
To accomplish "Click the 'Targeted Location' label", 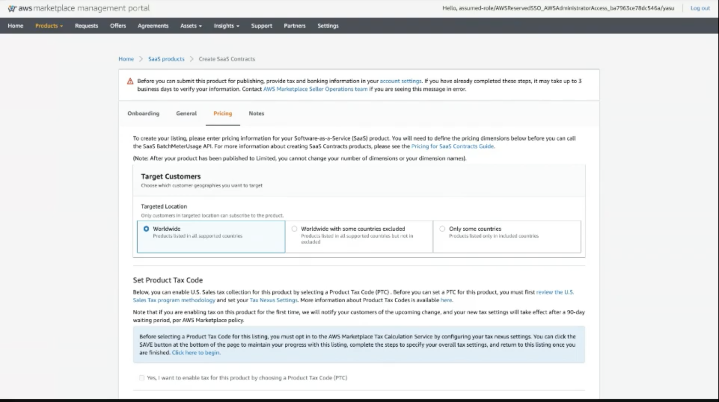I will pos(164,206).
